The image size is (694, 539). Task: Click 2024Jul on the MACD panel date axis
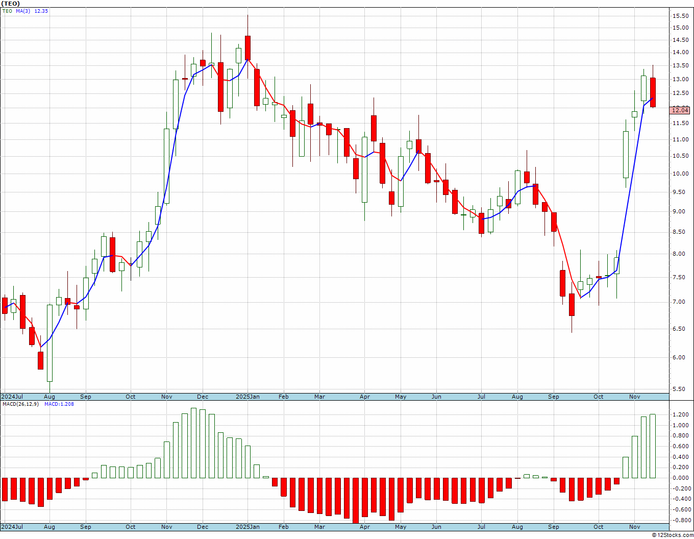click(12, 527)
